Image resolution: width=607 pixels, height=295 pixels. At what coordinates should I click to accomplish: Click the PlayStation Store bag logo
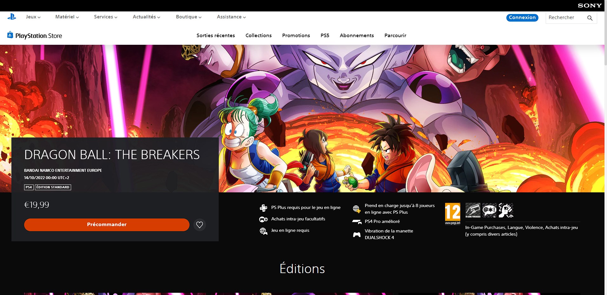[10, 35]
